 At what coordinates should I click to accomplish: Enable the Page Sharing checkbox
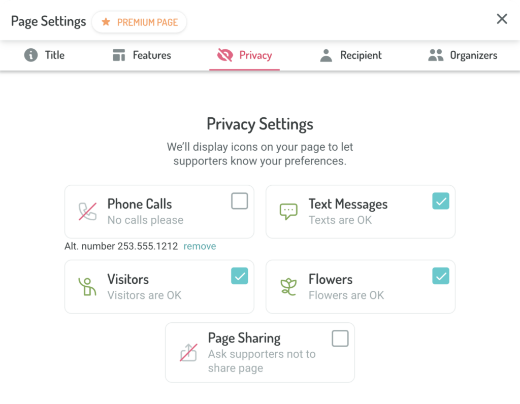[x=340, y=339]
